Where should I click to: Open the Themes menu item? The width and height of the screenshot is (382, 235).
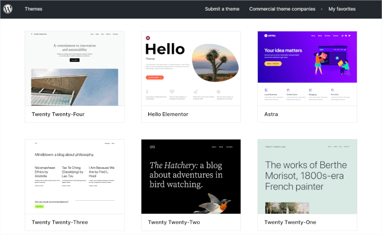pos(33,9)
